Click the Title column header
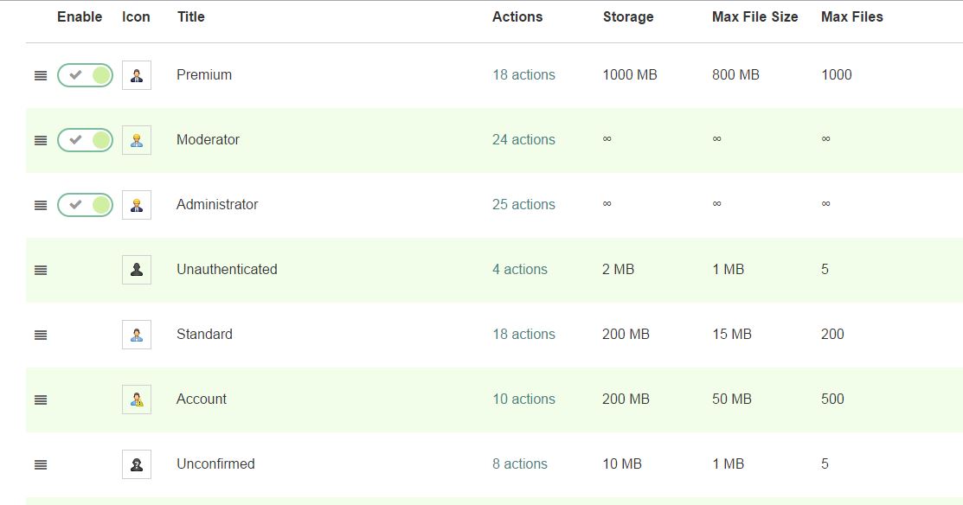 coord(191,16)
